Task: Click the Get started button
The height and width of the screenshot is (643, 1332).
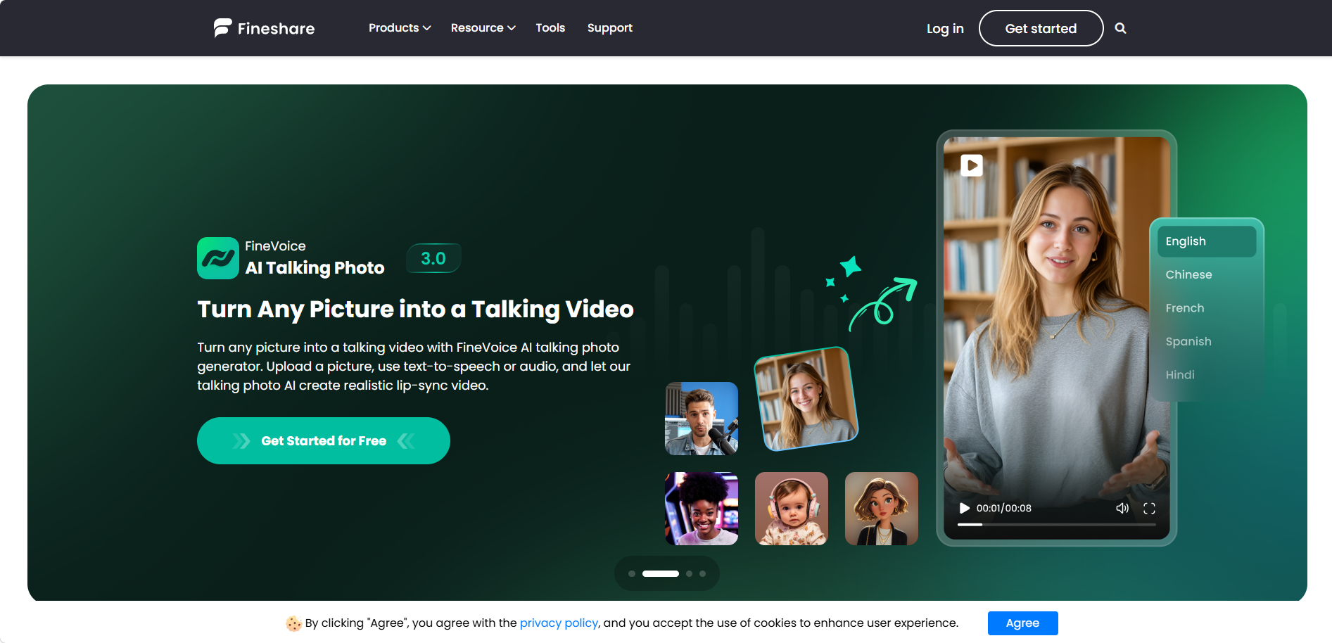Action: 1041,28
